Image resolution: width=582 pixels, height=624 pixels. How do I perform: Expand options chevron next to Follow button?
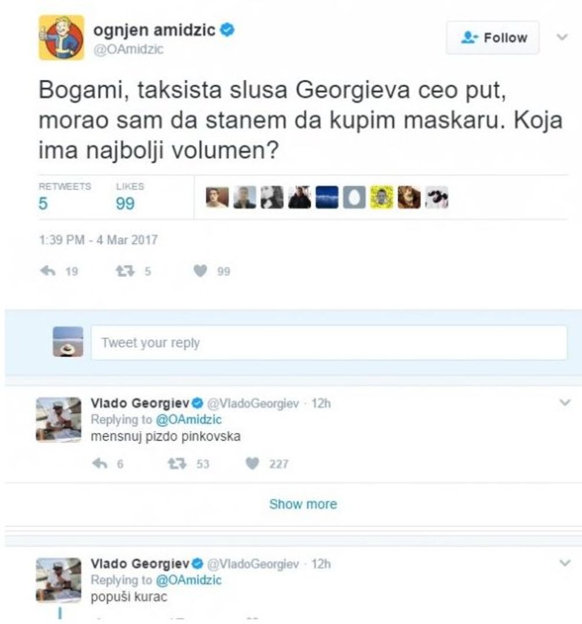[562, 37]
